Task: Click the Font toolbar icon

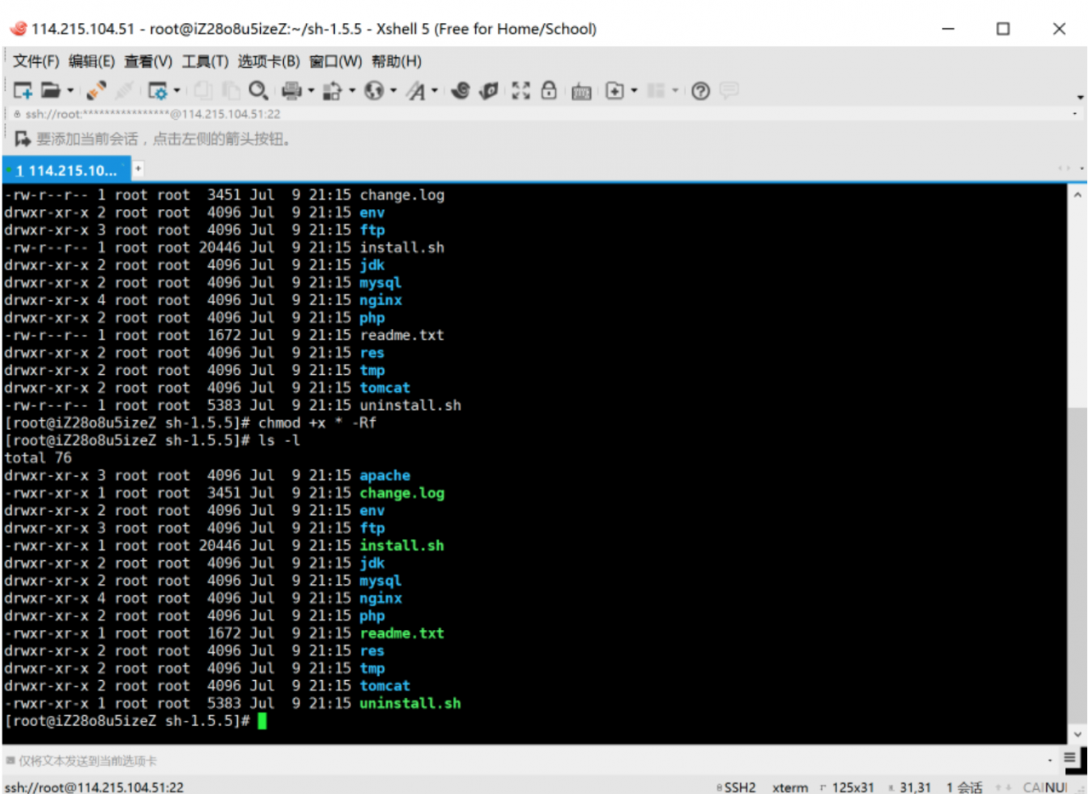Action: coord(416,90)
